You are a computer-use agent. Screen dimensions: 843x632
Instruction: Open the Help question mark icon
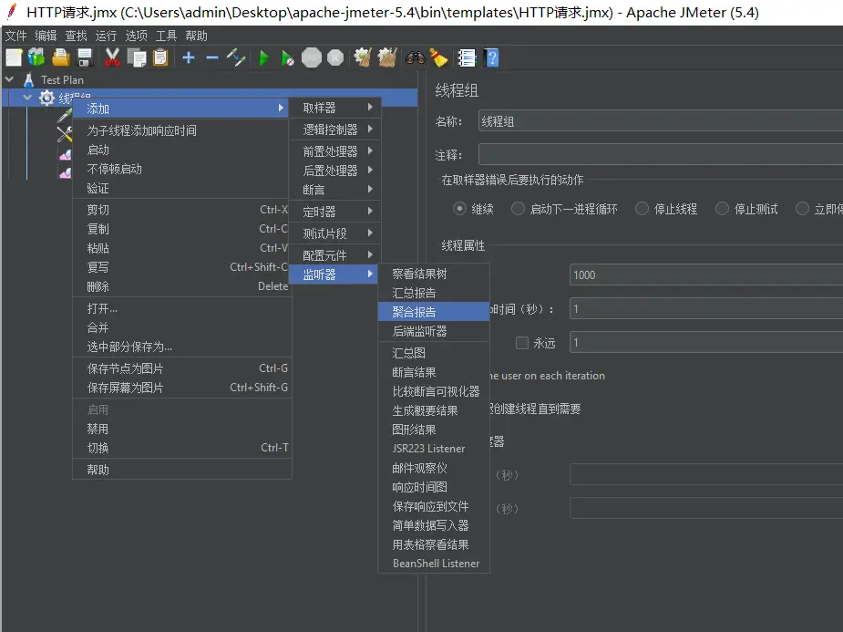click(492, 57)
